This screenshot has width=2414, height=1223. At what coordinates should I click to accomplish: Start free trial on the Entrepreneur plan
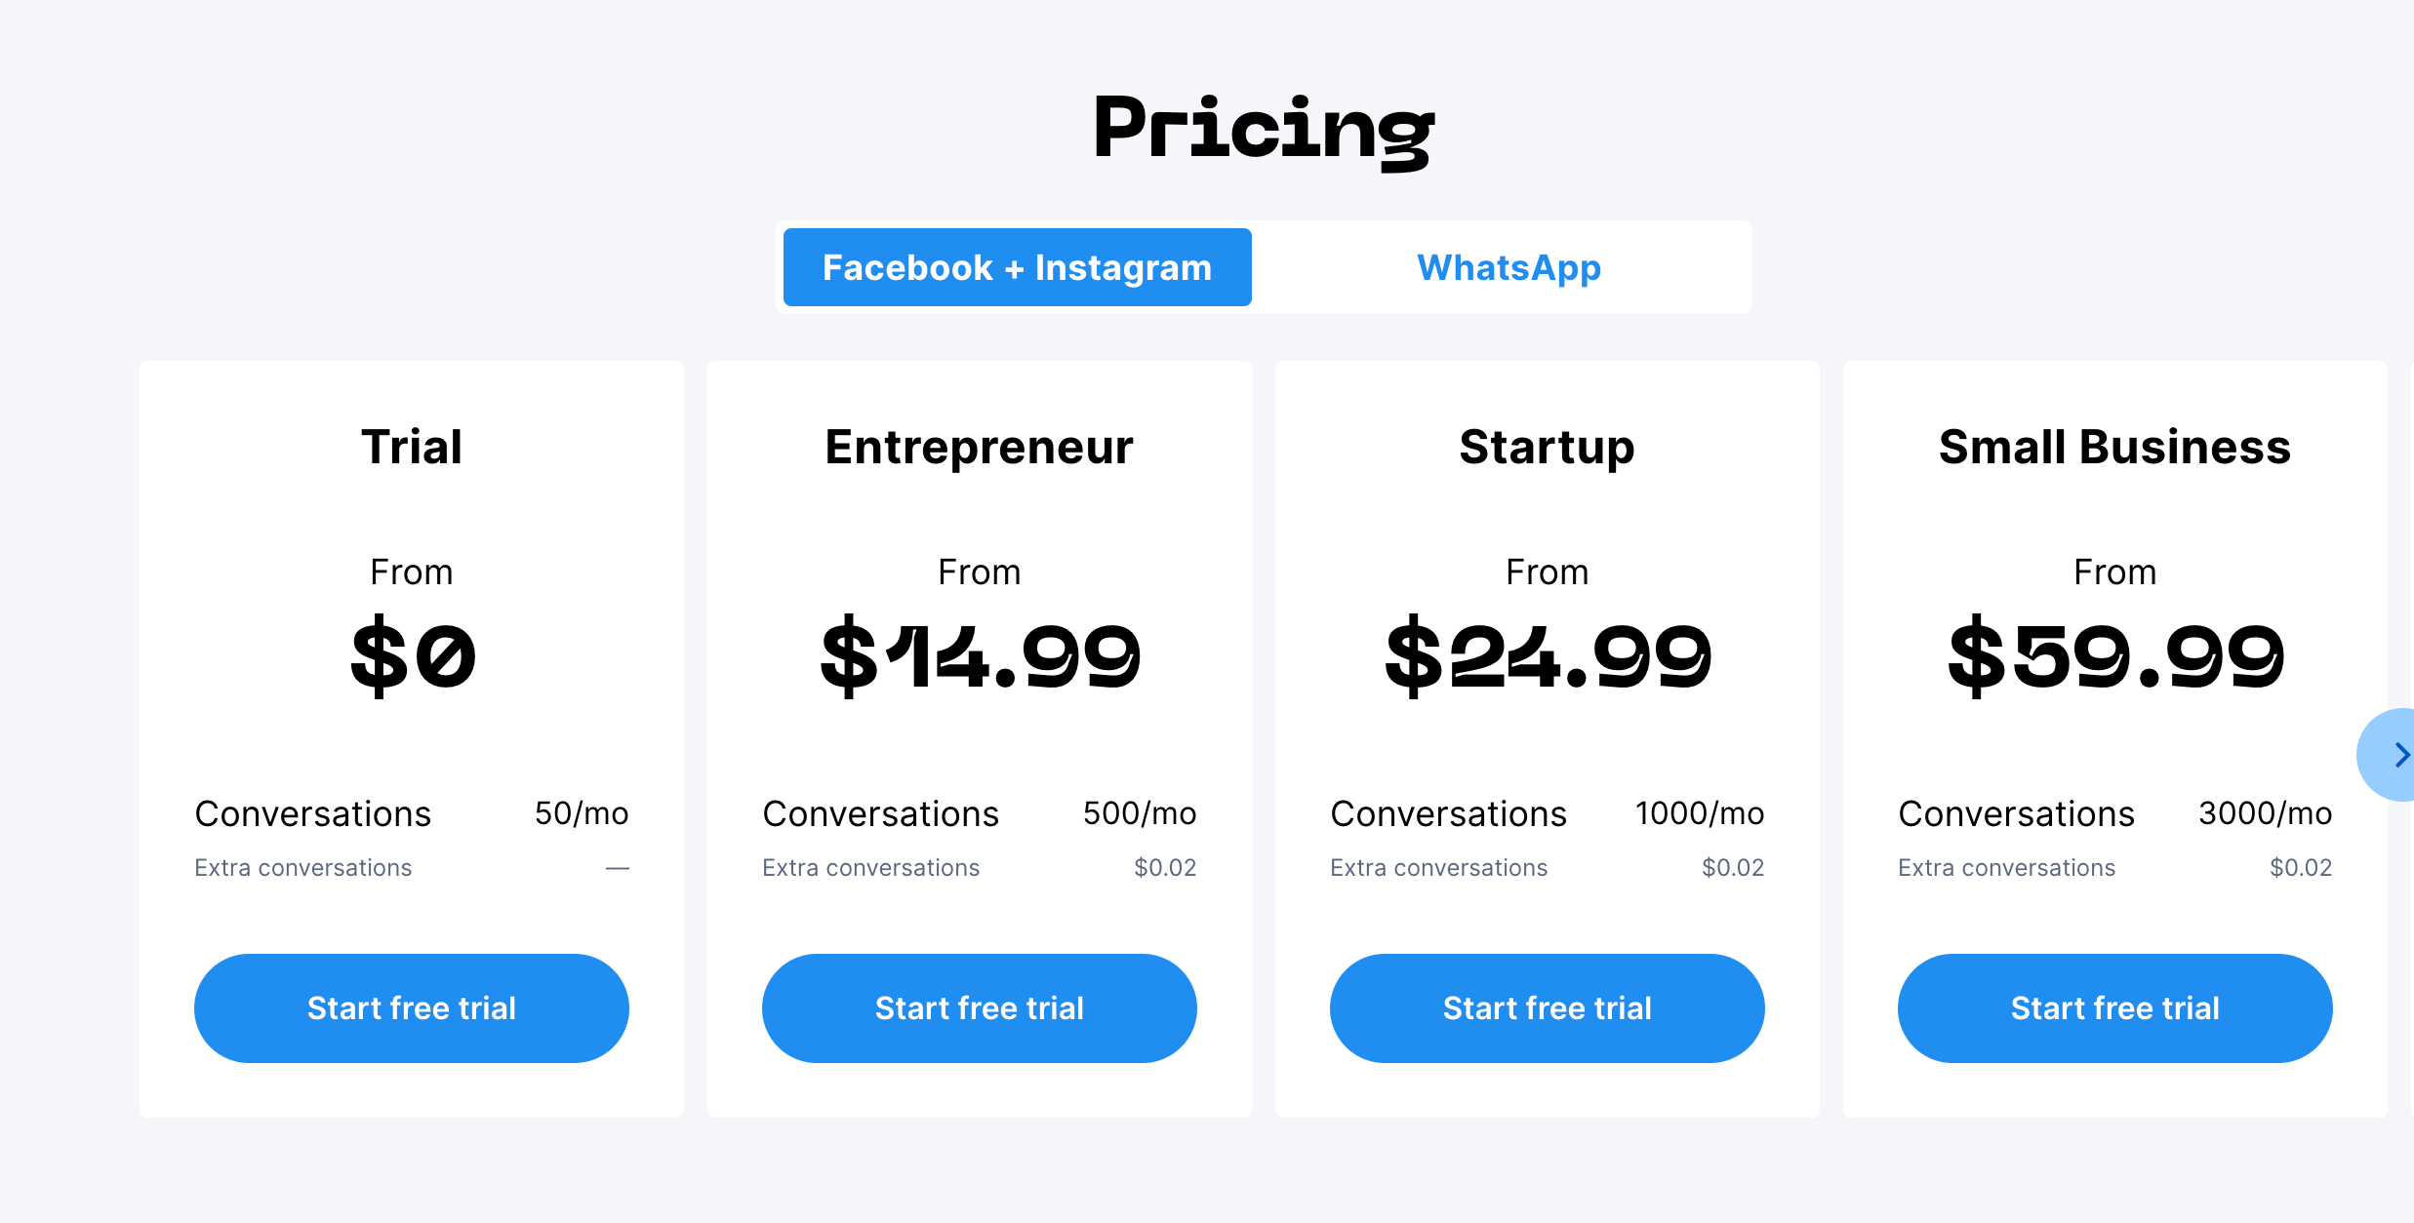tap(979, 1007)
